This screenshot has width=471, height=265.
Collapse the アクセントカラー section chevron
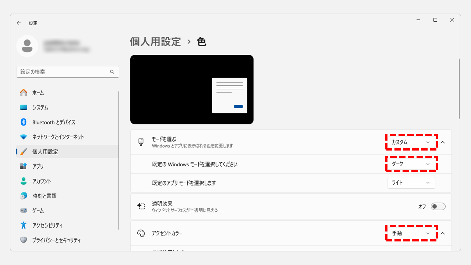(x=443, y=233)
